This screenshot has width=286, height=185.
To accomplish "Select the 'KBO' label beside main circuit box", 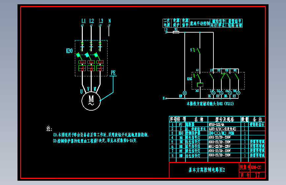I will pyautogui.click(x=69, y=51).
